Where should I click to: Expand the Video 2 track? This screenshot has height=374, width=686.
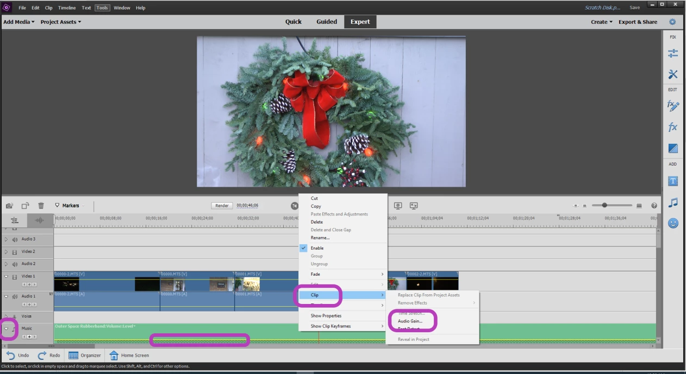pyautogui.click(x=6, y=252)
